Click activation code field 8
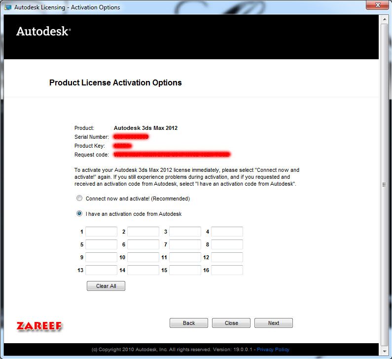This screenshot has width=392, height=359. point(227,244)
